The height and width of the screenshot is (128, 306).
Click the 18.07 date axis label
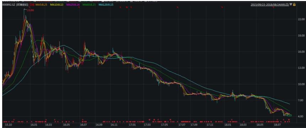click(277, 125)
